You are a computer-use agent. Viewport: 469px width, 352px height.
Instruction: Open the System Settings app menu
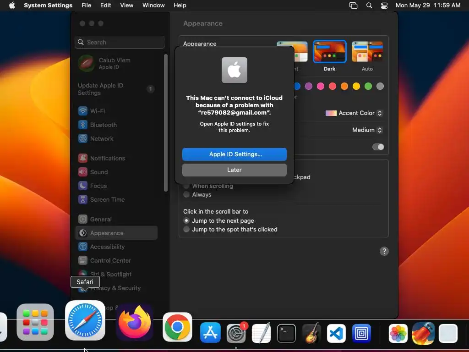click(x=48, y=5)
